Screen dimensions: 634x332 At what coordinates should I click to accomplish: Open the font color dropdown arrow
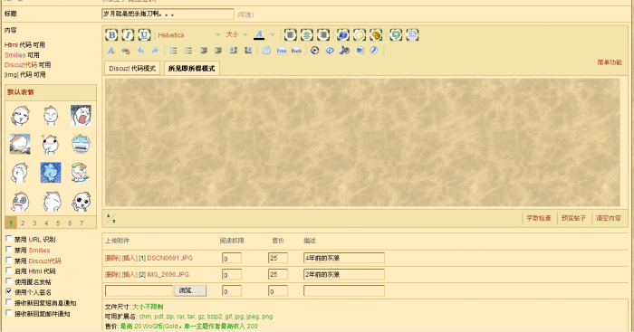pyautogui.click(x=272, y=34)
